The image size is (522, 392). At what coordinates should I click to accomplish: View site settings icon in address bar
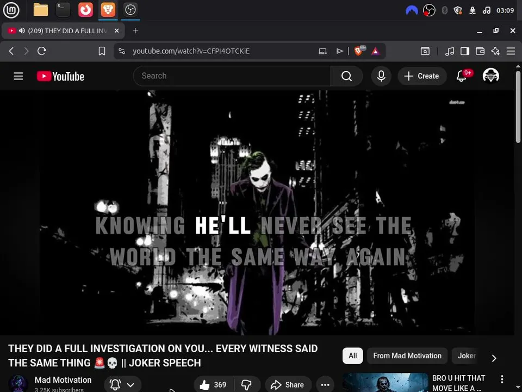[122, 51]
